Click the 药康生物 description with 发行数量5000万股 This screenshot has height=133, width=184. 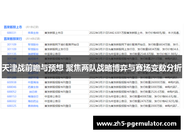(134, 87)
